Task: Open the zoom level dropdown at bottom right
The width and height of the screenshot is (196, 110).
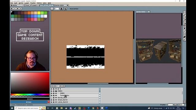Action: pyautogui.click(x=181, y=105)
